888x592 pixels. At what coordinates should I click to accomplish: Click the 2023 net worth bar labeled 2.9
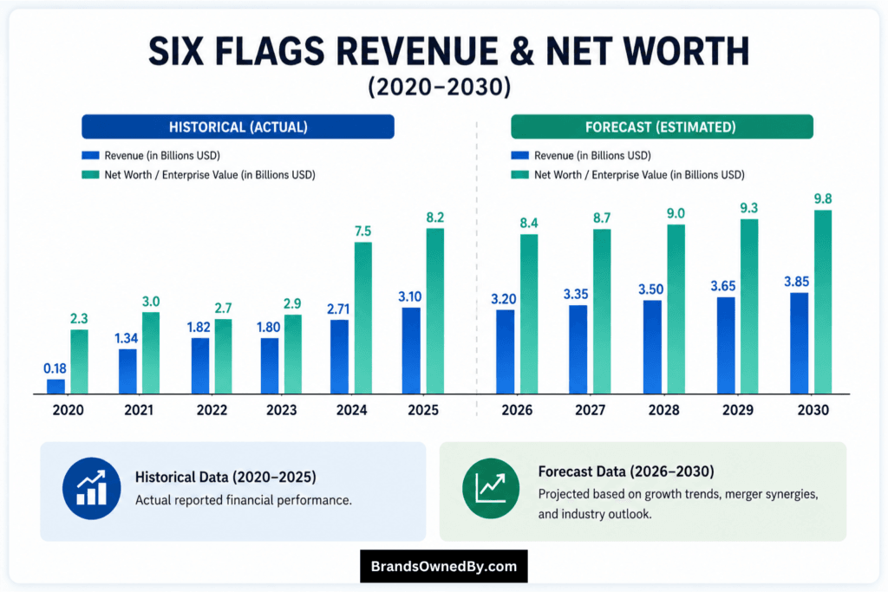pyautogui.click(x=293, y=355)
